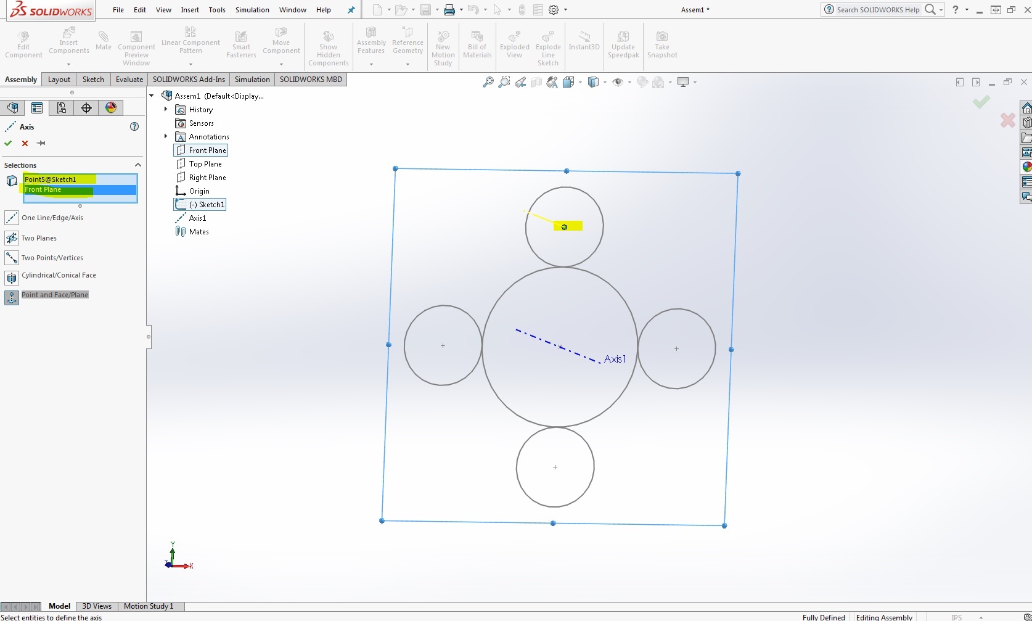Click Linear Component Pattern tool

(190, 41)
